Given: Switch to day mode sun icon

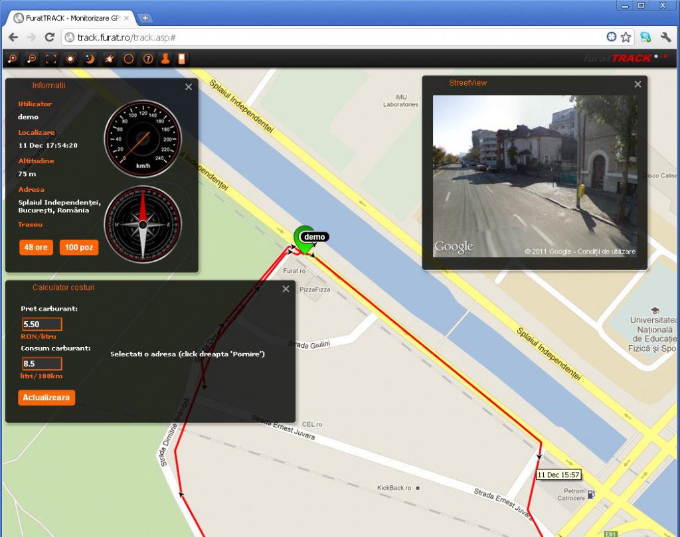Looking at the screenshot, I should (x=70, y=58).
